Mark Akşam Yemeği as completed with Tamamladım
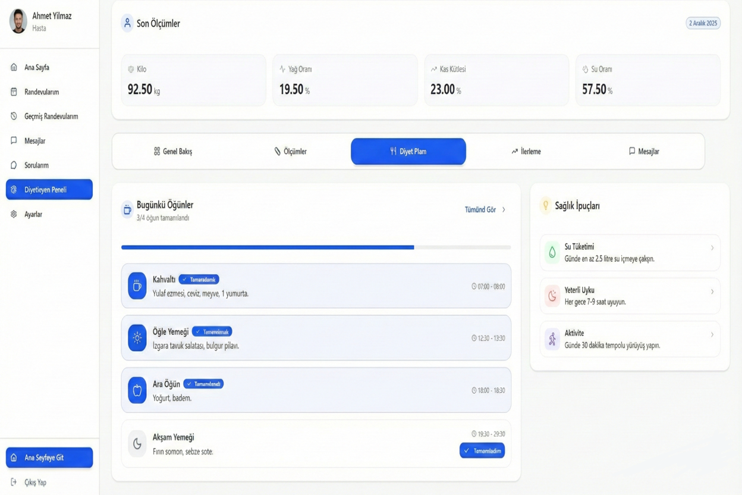Screen dimensions: 742x495 [x=482, y=451]
